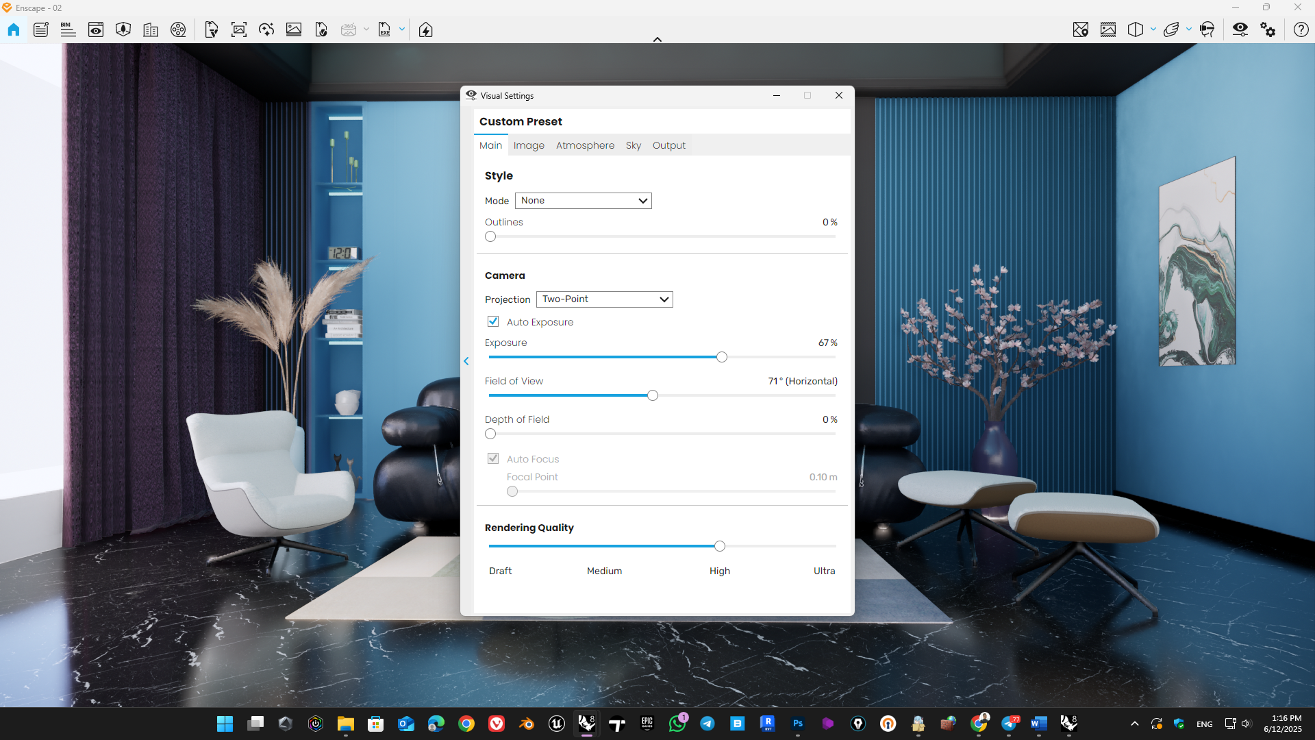Switch to the Sky tab

click(634, 145)
